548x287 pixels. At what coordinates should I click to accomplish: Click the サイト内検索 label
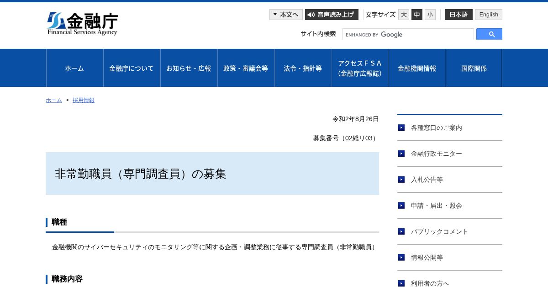[x=318, y=34]
